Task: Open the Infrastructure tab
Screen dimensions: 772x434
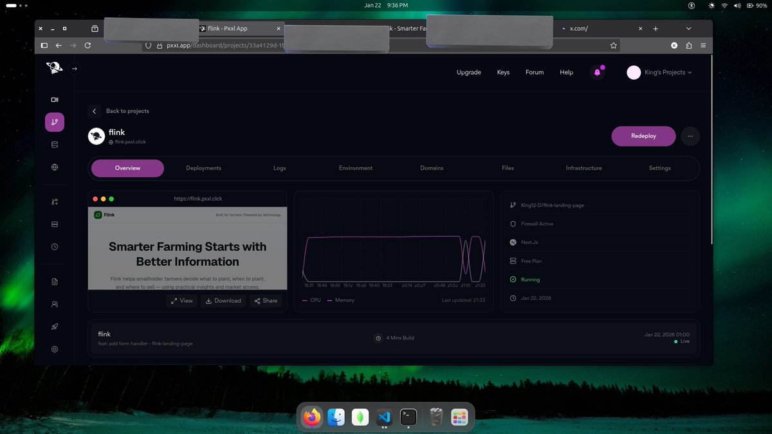Action: [x=584, y=168]
